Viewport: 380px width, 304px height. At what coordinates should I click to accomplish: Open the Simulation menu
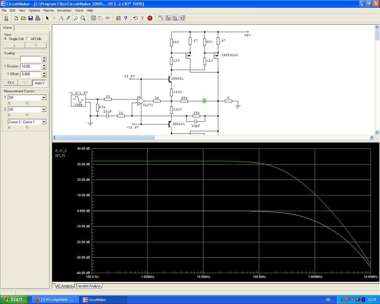pyautogui.click(x=64, y=10)
